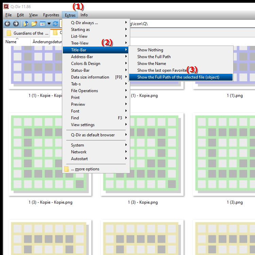Viewport: 255px width, 255px height.
Task: Click the address bar path field
Action: pos(192,24)
